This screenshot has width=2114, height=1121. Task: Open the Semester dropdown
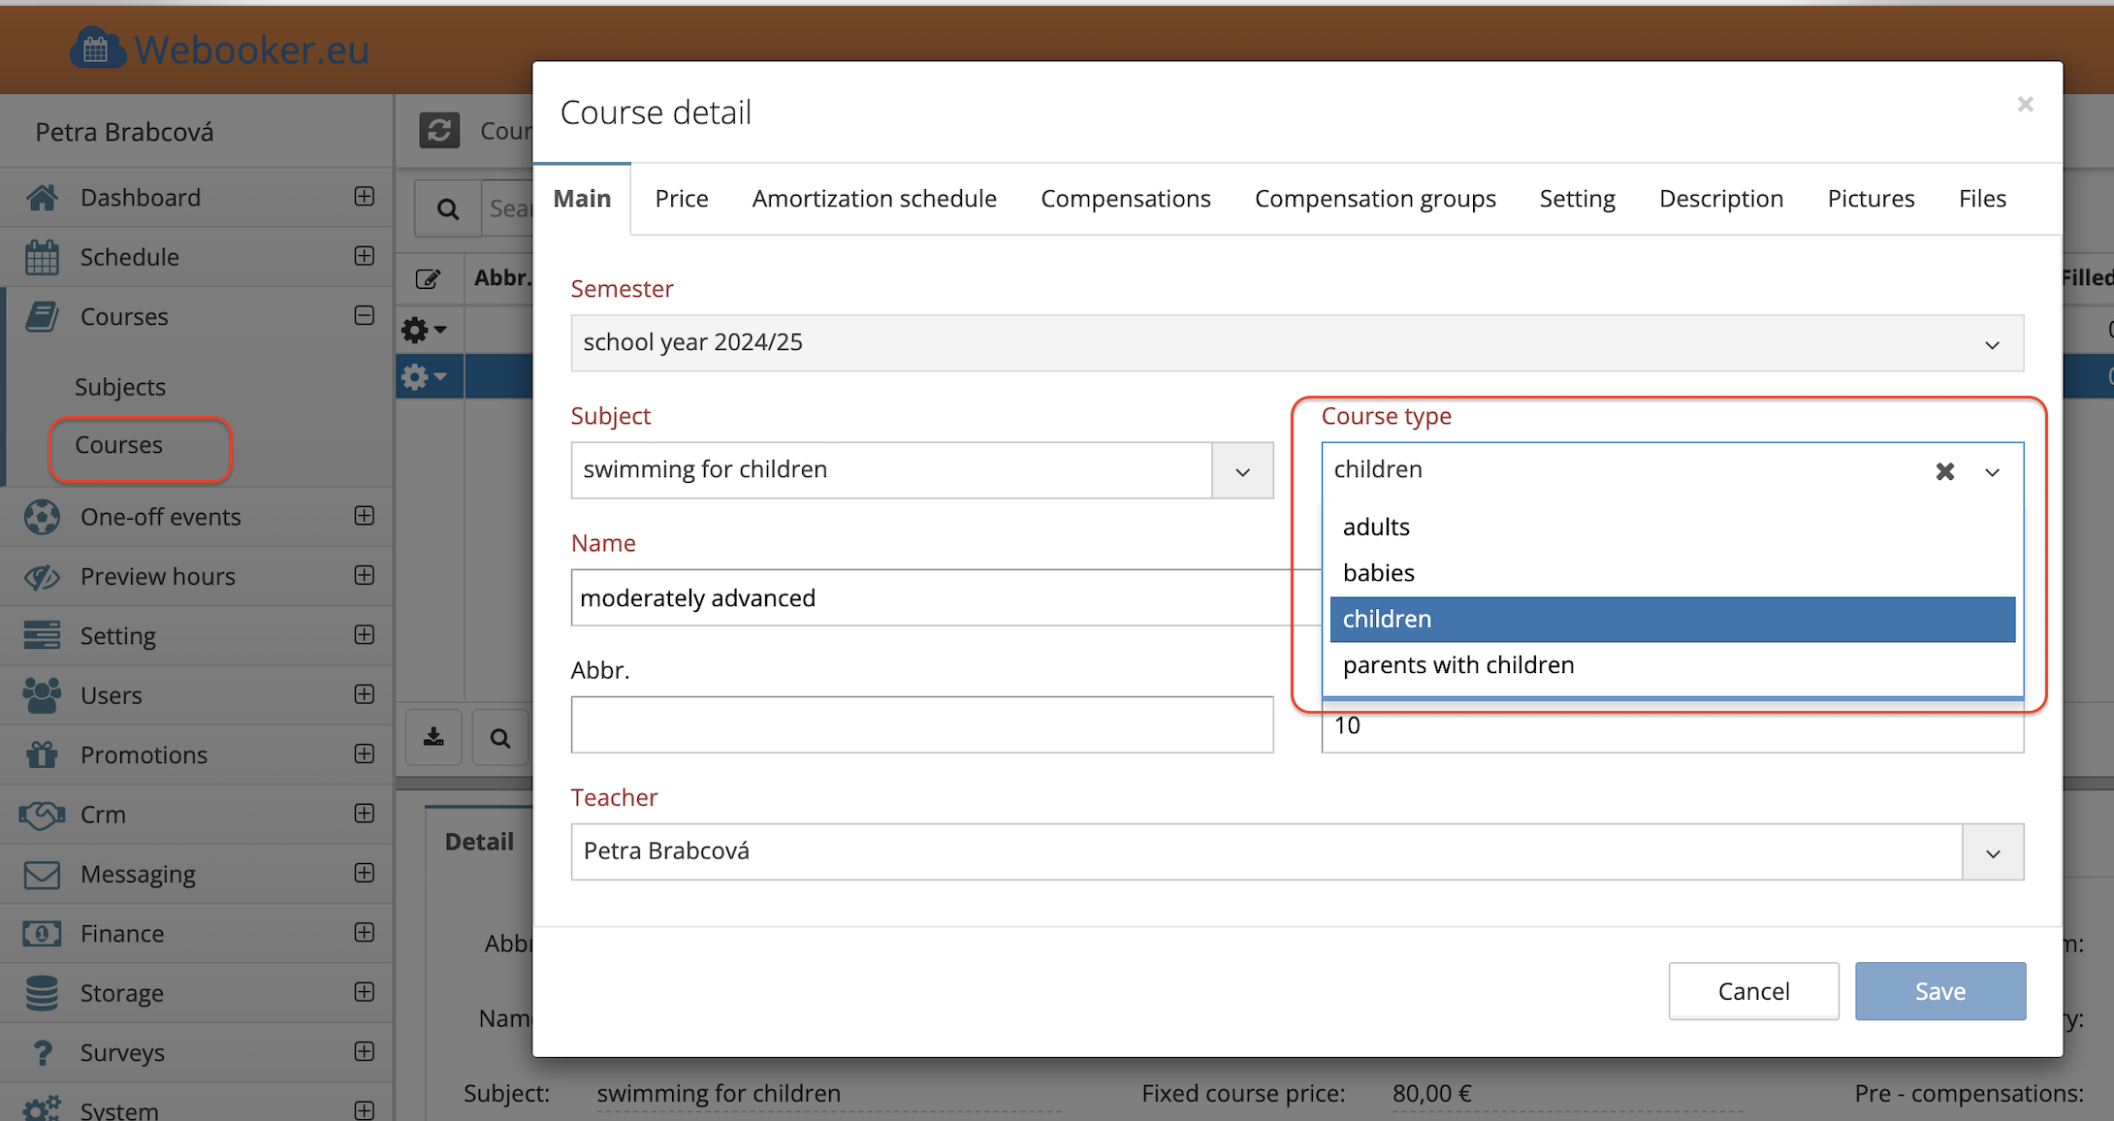[x=1297, y=343]
